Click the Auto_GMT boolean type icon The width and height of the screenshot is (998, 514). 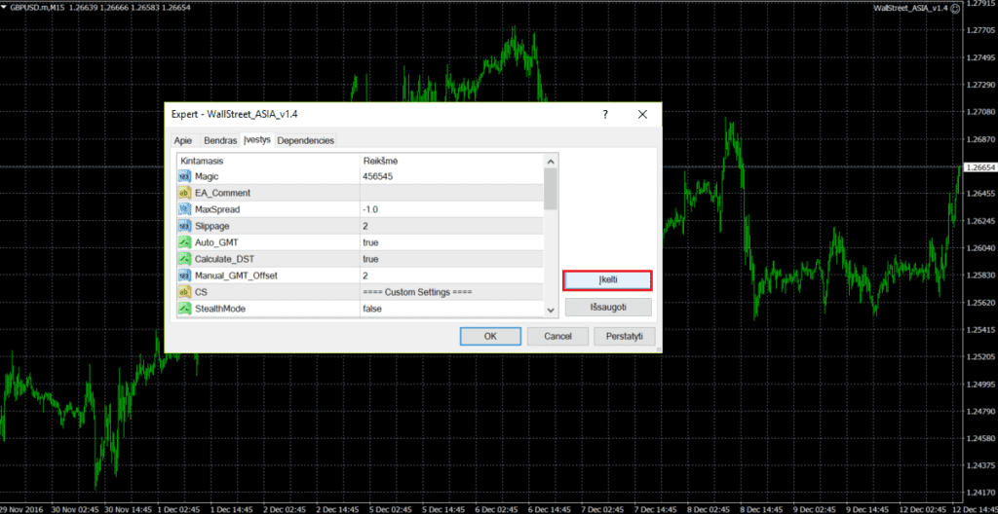(x=184, y=242)
